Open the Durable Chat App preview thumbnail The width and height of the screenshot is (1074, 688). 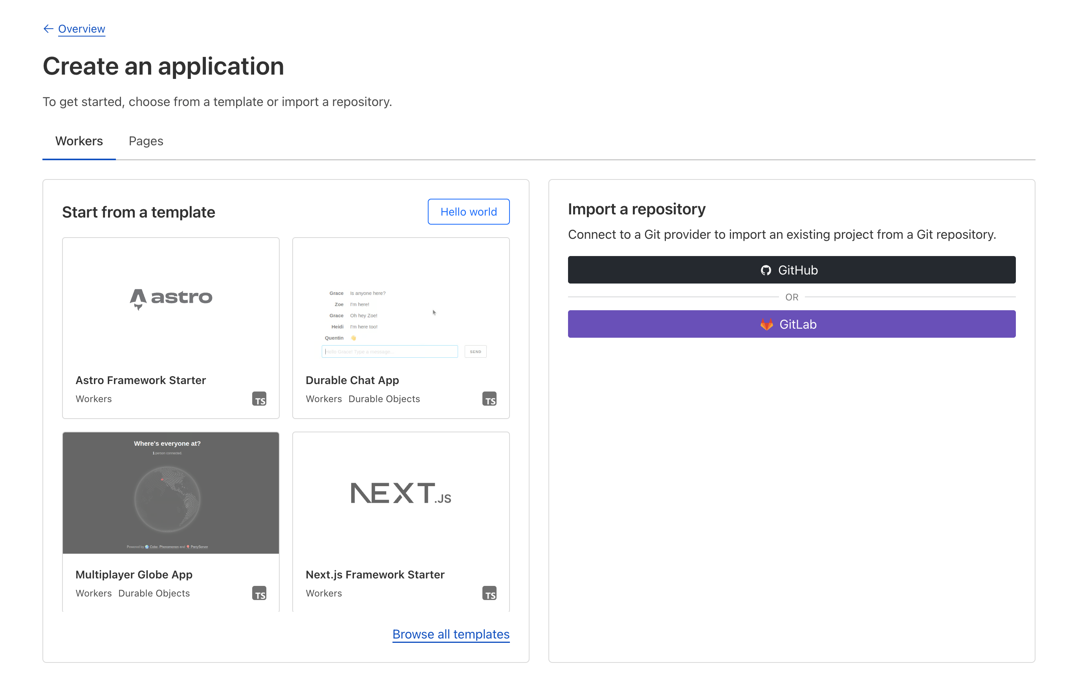click(401, 322)
